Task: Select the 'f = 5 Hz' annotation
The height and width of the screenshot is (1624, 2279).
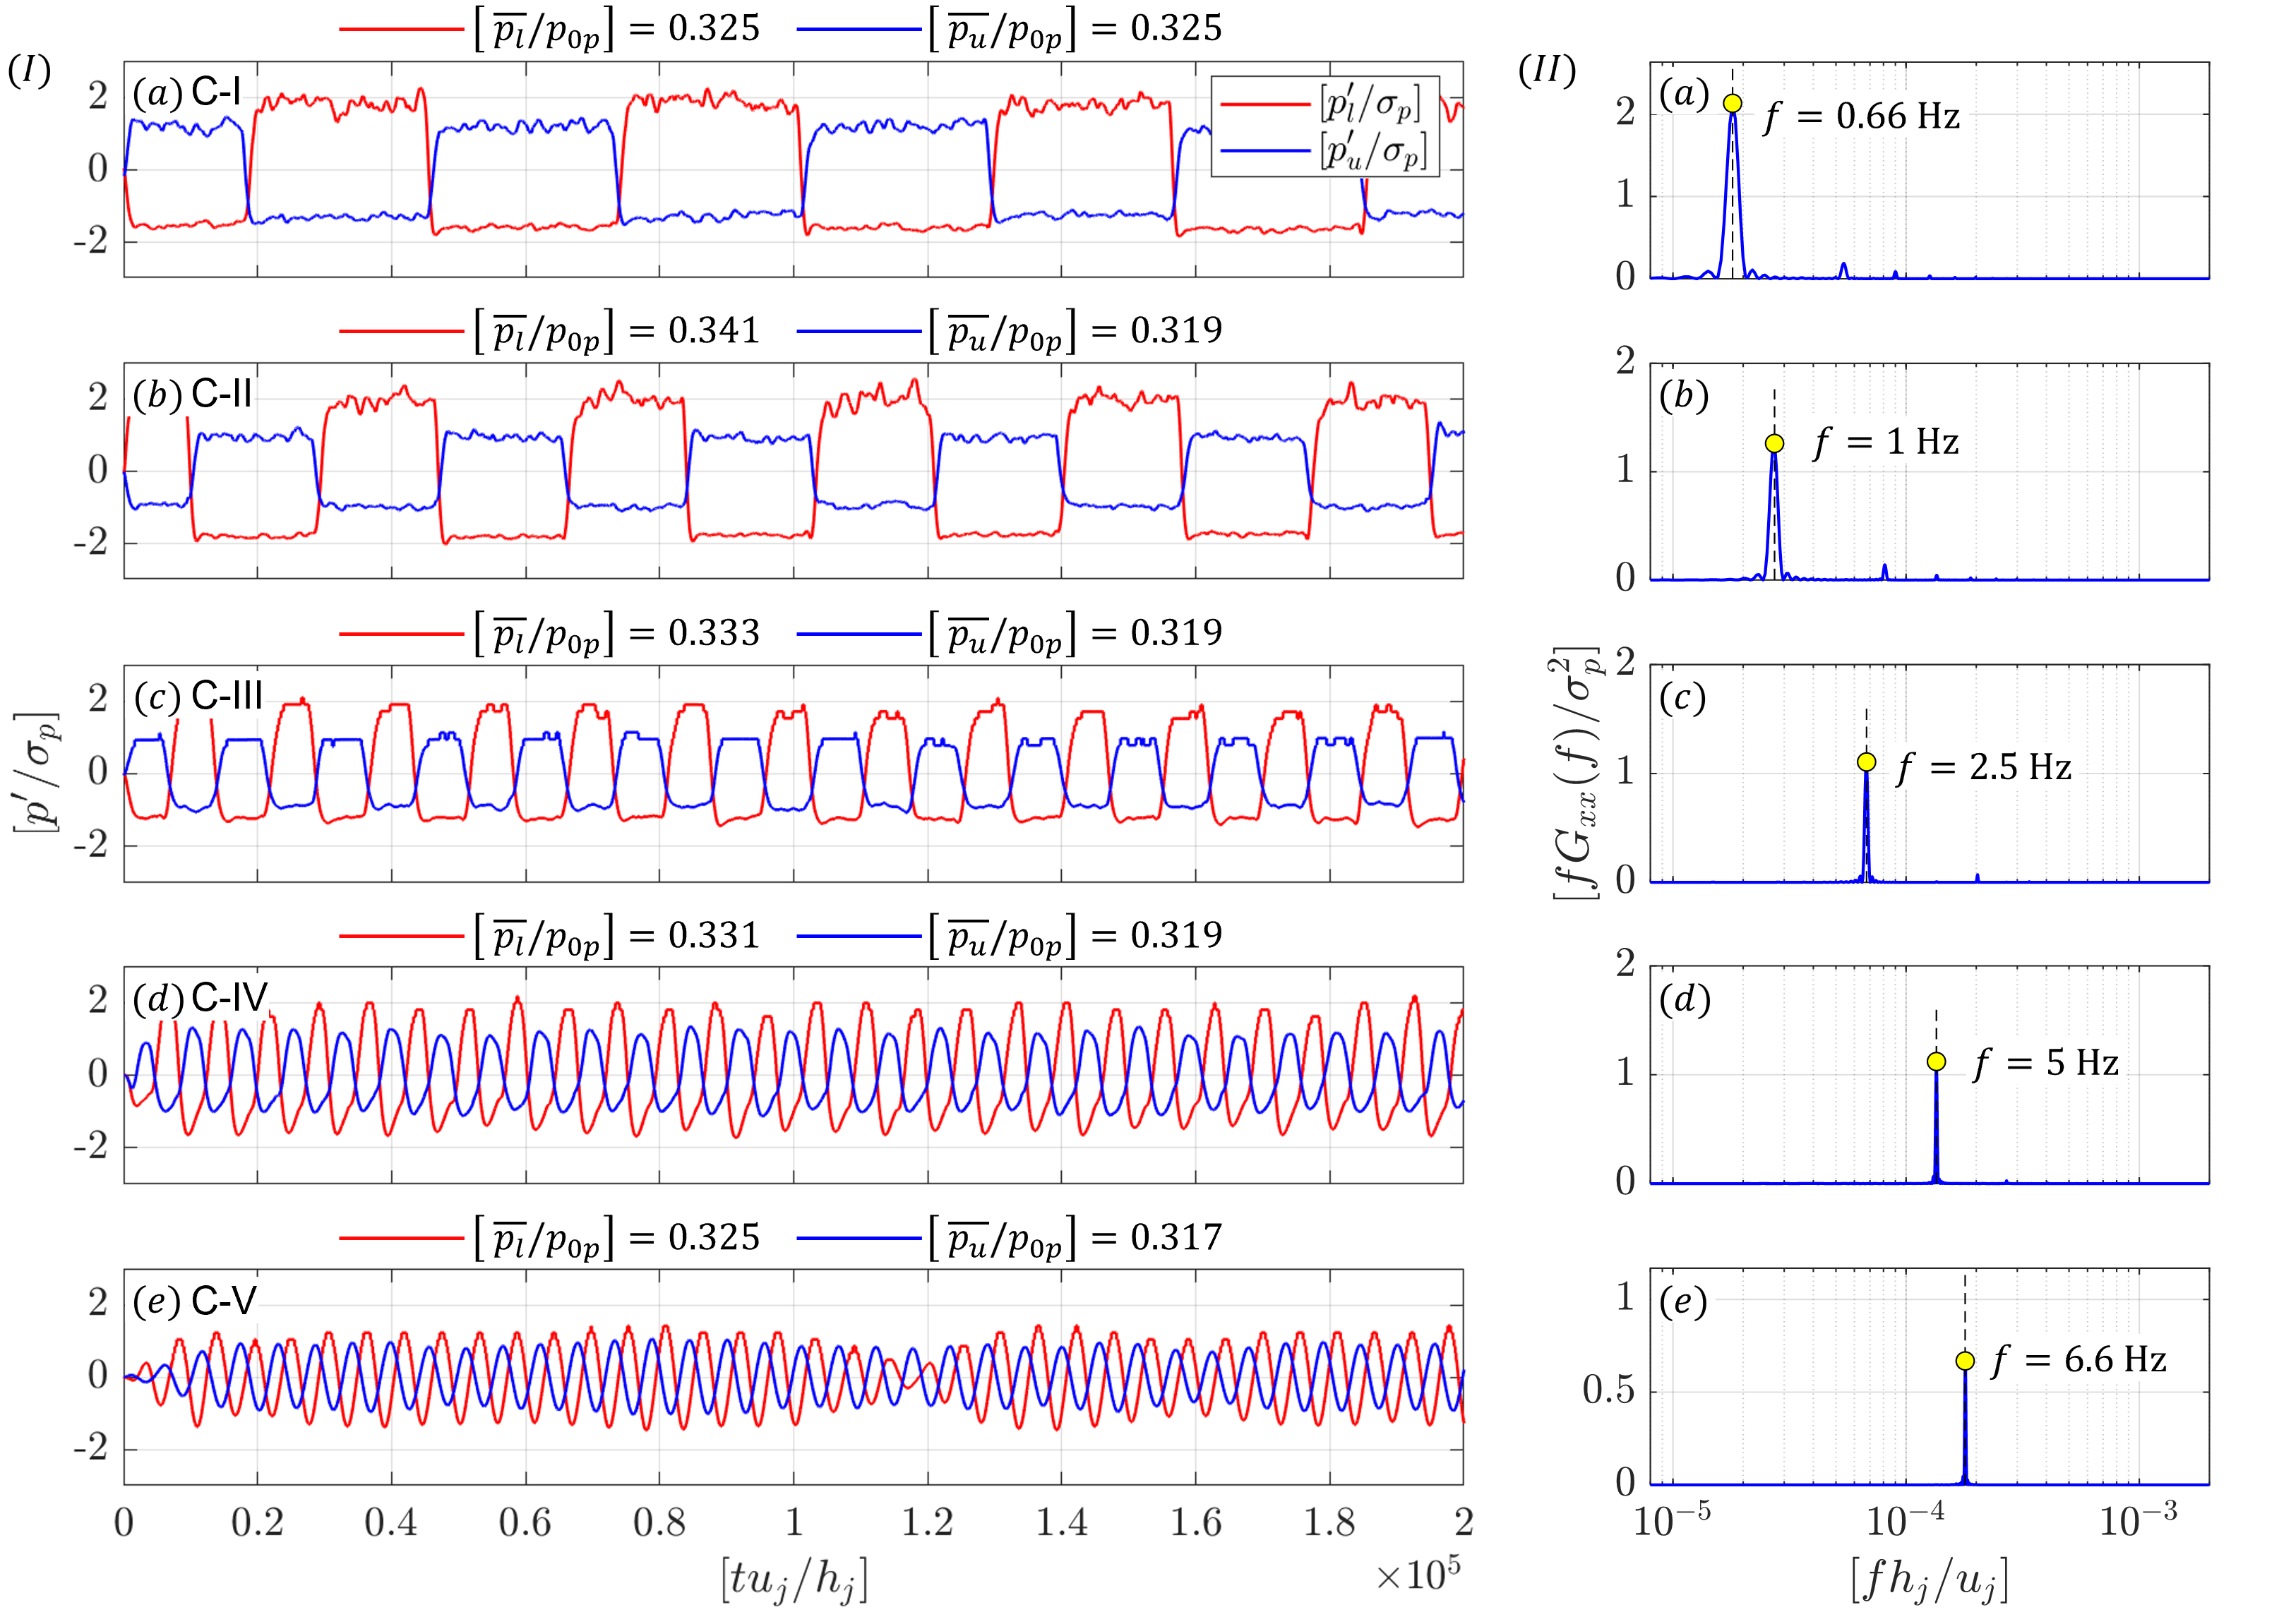Action: (x=2046, y=1063)
